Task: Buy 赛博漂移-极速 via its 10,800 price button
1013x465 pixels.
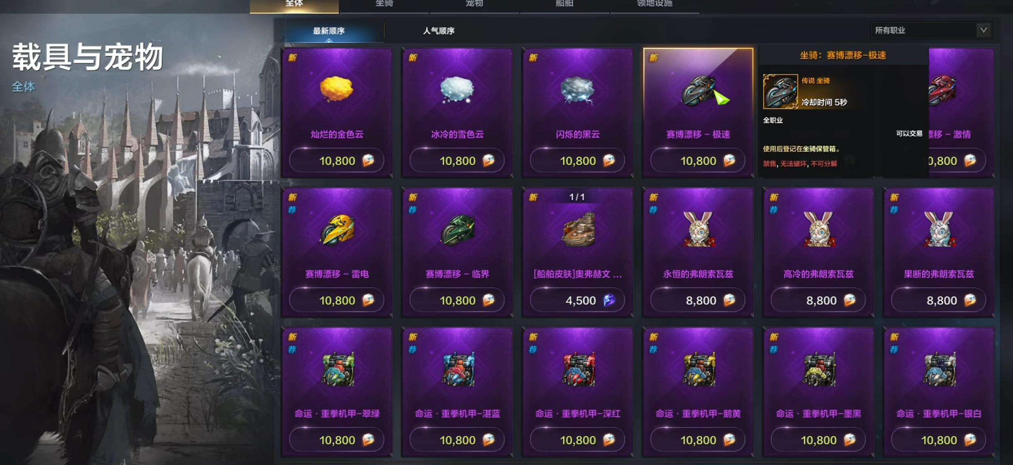Action: point(698,160)
